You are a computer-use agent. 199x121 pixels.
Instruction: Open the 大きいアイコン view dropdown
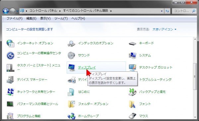165,29
